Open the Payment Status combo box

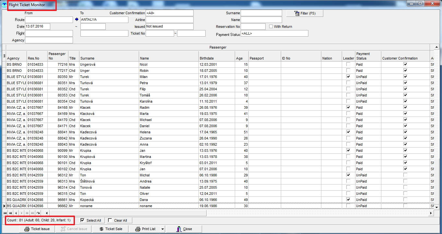tap(274, 33)
